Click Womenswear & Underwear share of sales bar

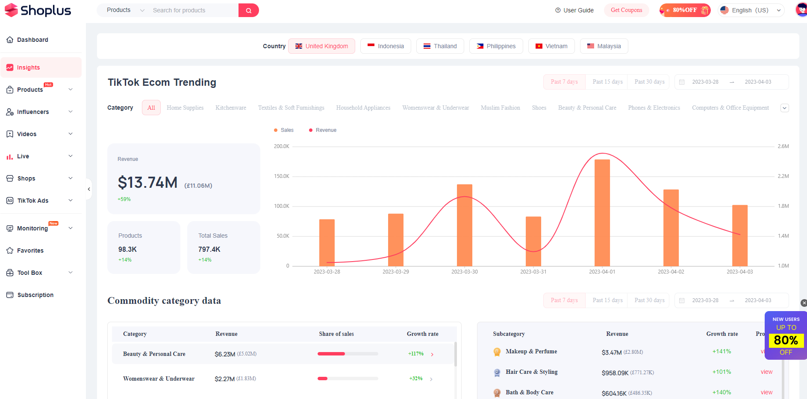click(348, 379)
